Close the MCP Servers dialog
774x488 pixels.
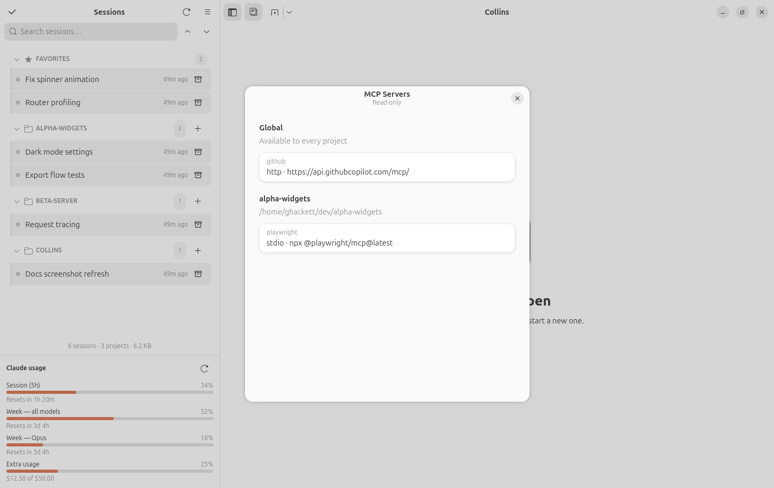[517, 98]
